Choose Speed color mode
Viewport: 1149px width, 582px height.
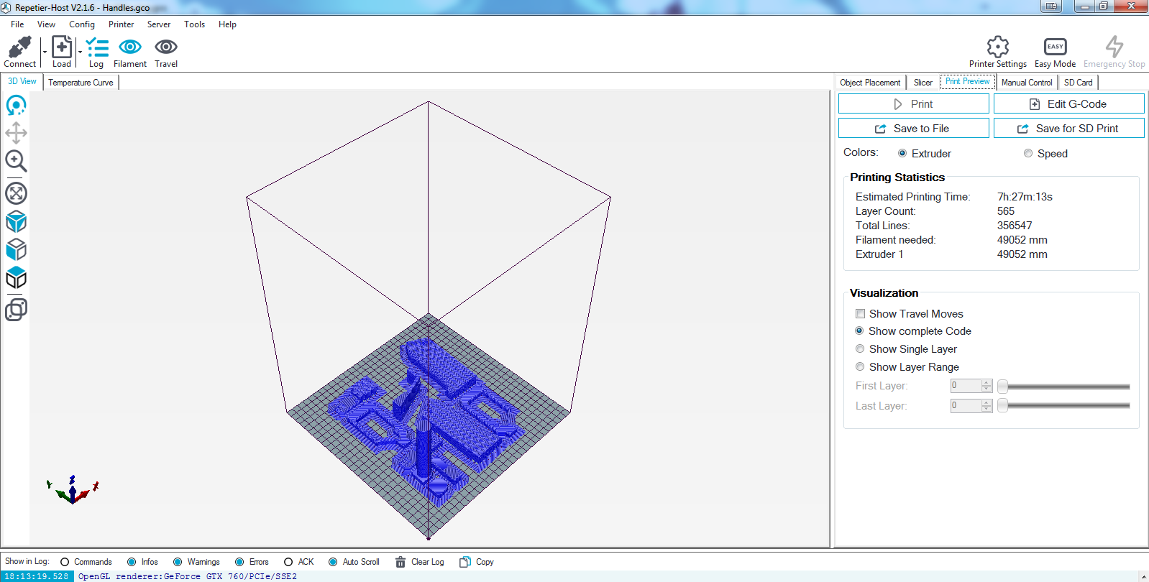(1028, 154)
